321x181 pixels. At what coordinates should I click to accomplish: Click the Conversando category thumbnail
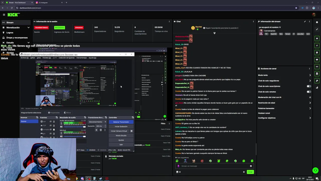click(x=261, y=32)
